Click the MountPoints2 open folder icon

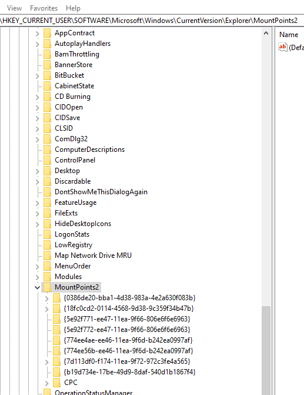47,287
